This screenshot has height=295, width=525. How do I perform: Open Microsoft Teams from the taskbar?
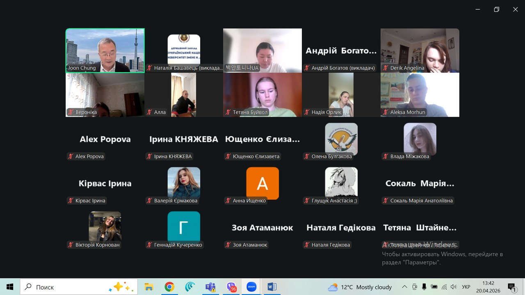point(210,287)
